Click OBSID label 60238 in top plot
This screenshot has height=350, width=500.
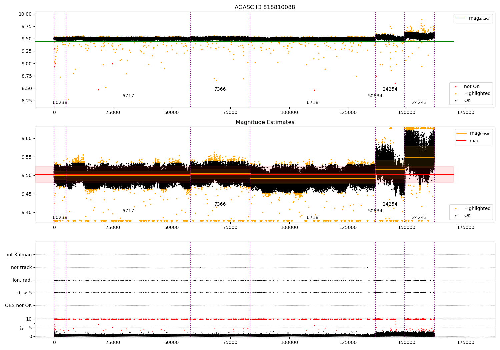click(60, 103)
